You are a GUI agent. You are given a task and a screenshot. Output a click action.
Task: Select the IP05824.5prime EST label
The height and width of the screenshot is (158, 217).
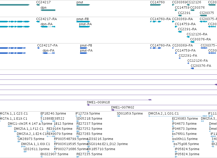point(187,149)
